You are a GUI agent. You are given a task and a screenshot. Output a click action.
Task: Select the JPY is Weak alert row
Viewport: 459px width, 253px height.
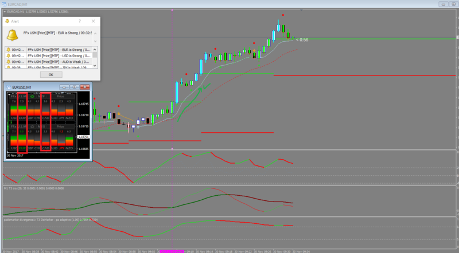(48, 67)
